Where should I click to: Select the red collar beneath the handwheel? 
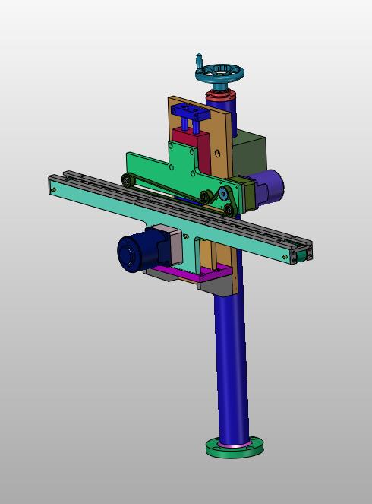(x=220, y=96)
